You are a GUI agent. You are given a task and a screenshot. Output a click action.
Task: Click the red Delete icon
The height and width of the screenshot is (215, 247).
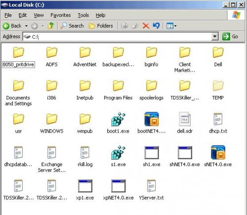146,26
